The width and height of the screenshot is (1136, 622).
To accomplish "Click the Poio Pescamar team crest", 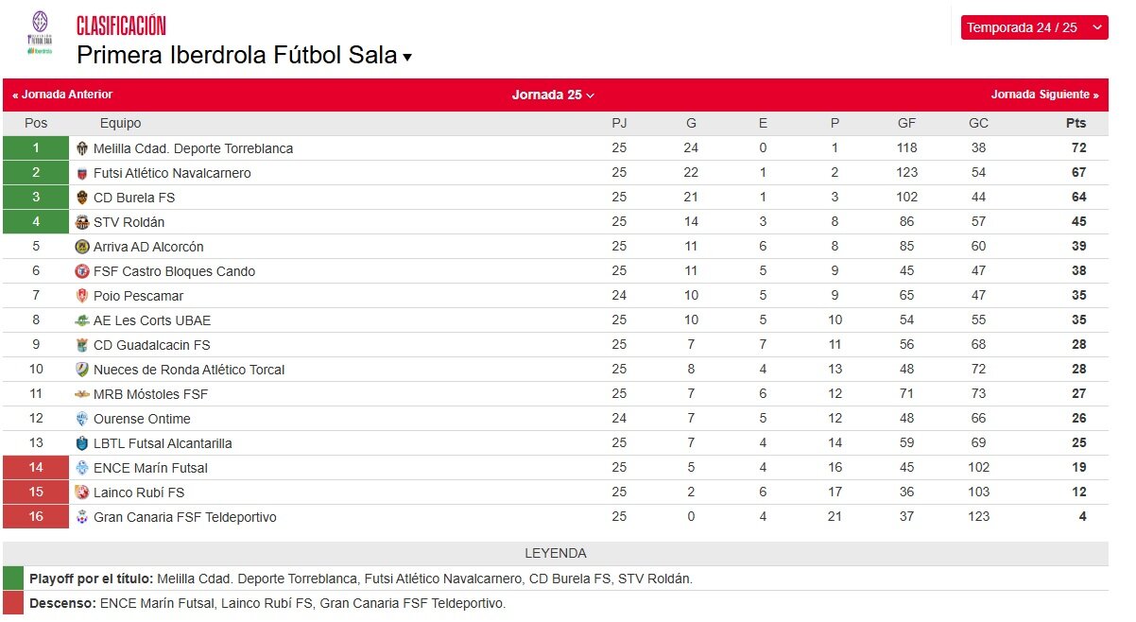I will (x=82, y=296).
